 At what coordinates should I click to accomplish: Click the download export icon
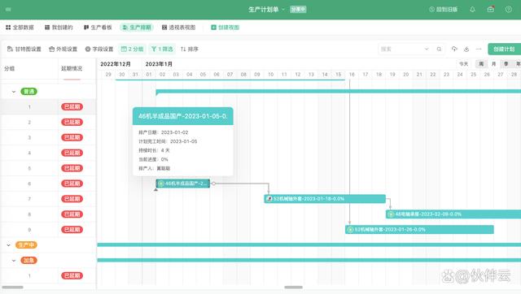(466, 49)
